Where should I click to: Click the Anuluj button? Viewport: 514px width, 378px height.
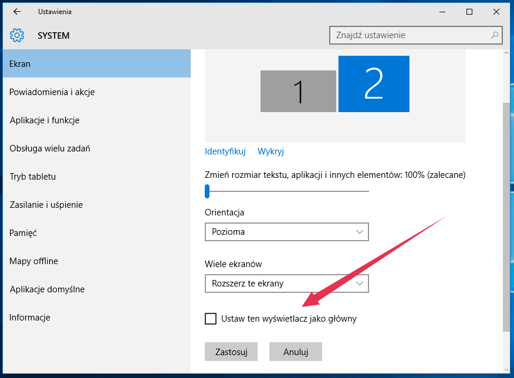pos(296,352)
